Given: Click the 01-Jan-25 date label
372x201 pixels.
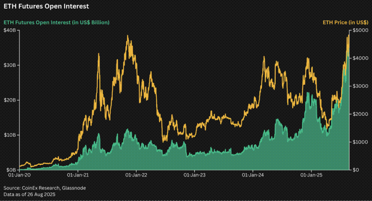Looking at the screenshot, I should (311, 175).
